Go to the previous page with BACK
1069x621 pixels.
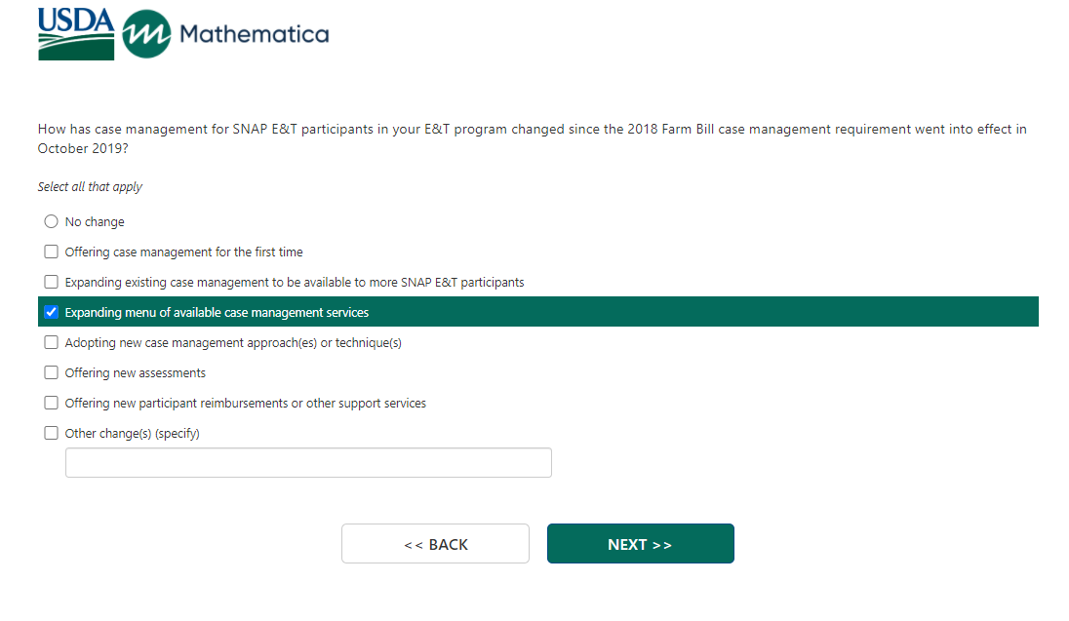(435, 544)
